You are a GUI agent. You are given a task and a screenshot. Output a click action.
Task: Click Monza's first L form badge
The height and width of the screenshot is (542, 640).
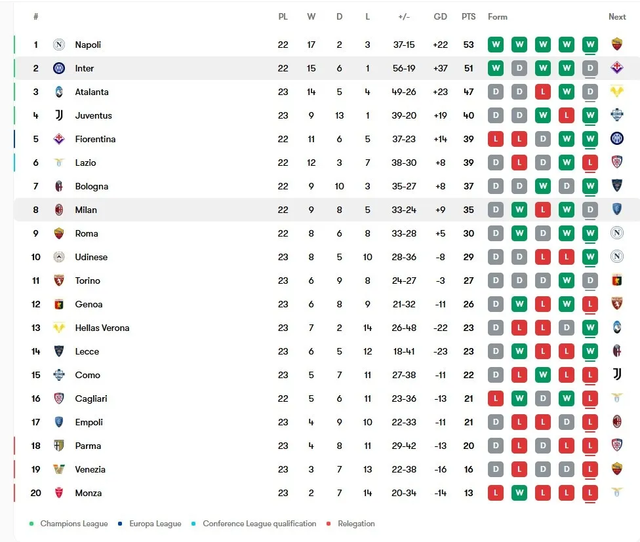[x=496, y=493]
